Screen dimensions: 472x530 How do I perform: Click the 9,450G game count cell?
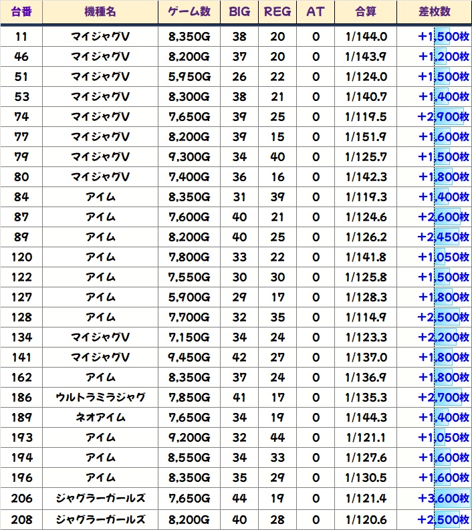[x=189, y=358]
